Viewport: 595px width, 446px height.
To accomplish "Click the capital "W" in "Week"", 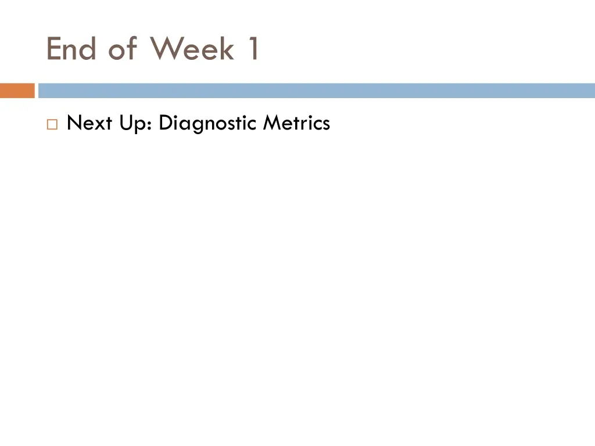I will [x=163, y=49].
